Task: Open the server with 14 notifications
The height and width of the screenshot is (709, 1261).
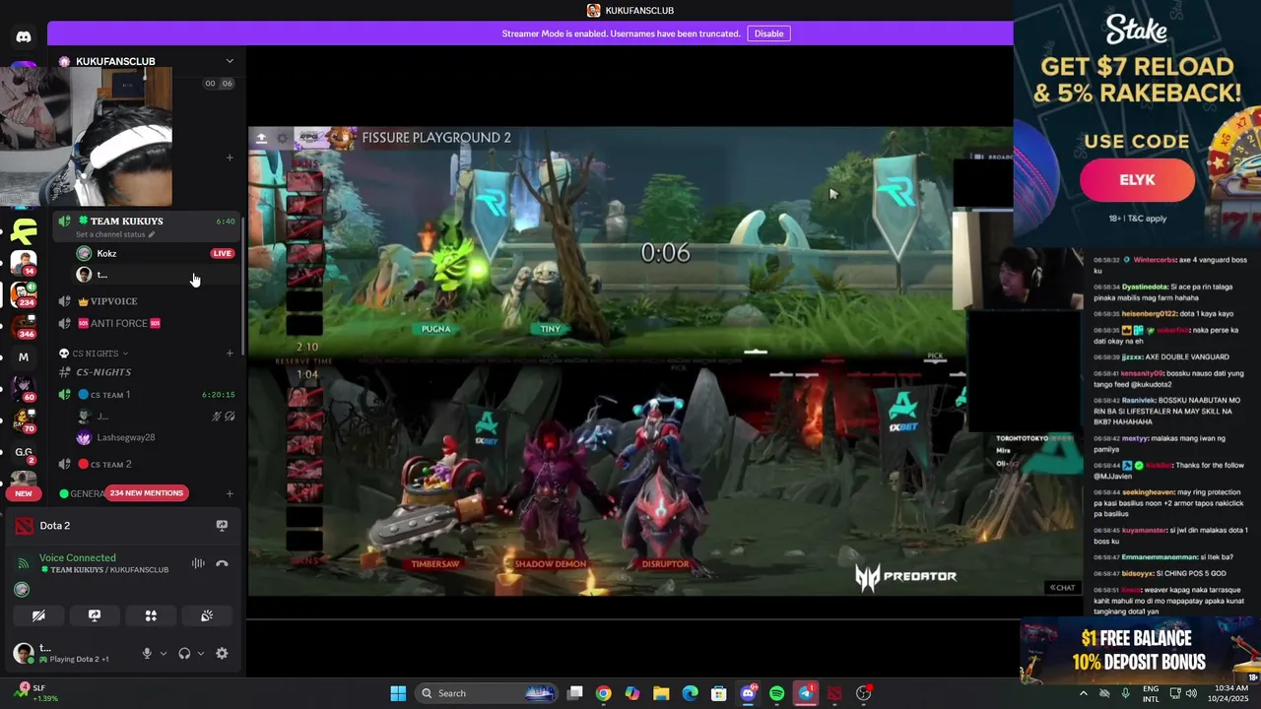Action: pyautogui.click(x=24, y=262)
